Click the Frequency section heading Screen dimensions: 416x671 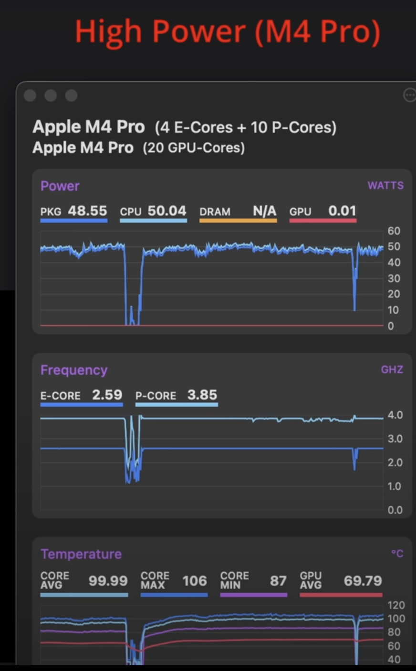click(x=74, y=370)
